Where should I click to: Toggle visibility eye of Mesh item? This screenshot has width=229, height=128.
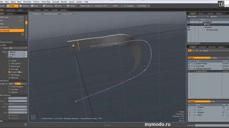click(189, 25)
